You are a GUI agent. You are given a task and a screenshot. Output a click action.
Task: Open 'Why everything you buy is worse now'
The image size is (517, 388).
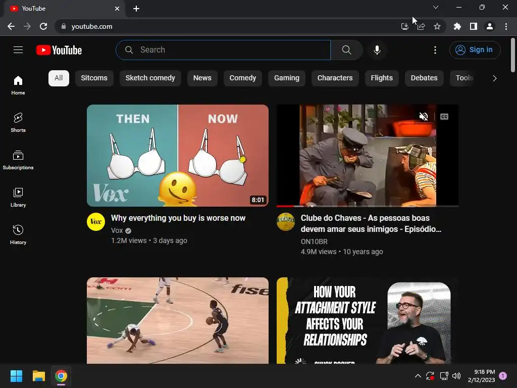coord(178,218)
